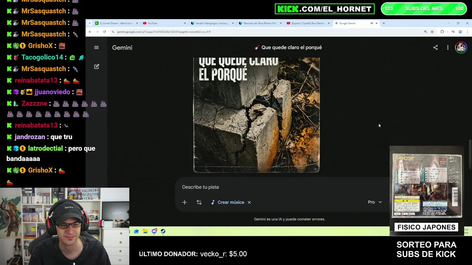
Task: Go forward with the browser forward arrow
Action: pos(97,32)
